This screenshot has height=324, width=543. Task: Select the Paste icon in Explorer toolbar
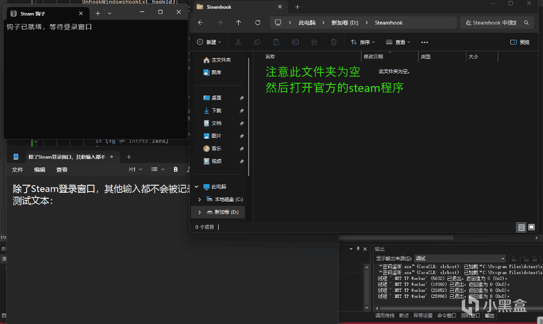[276, 42]
